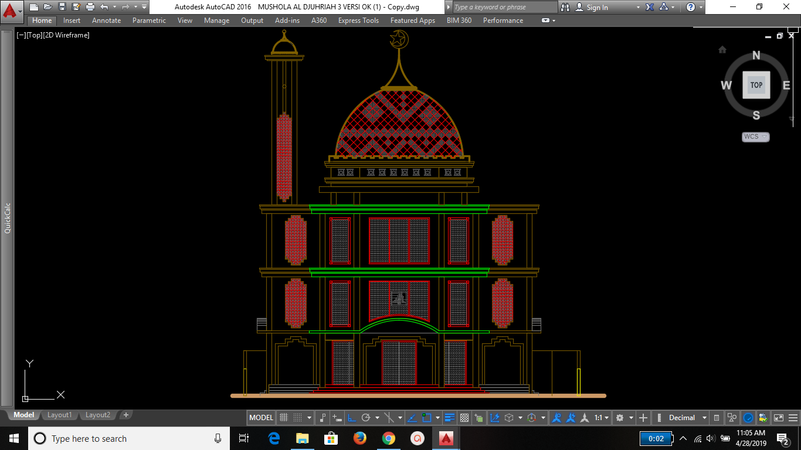Viewport: 801px width, 450px height.
Task: Open File Explorer from taskbar
Action: click(303, 438)
